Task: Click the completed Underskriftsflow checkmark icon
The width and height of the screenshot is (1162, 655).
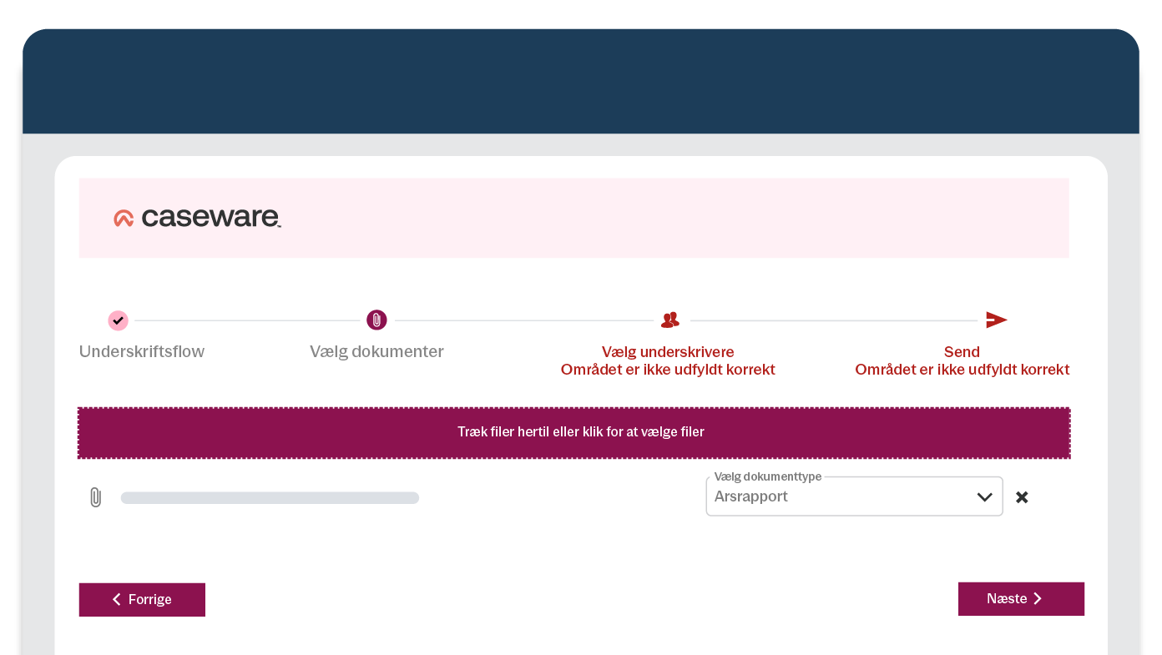Action: 118,320
